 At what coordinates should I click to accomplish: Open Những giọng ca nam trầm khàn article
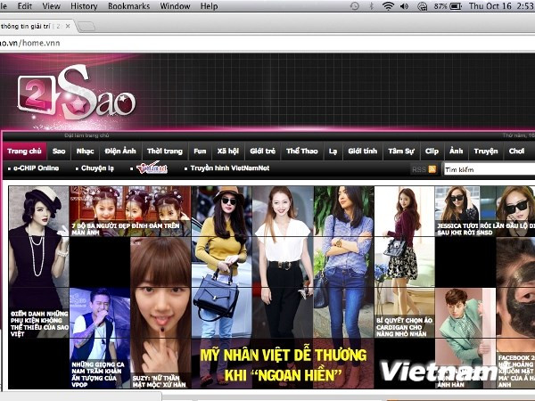100,338
